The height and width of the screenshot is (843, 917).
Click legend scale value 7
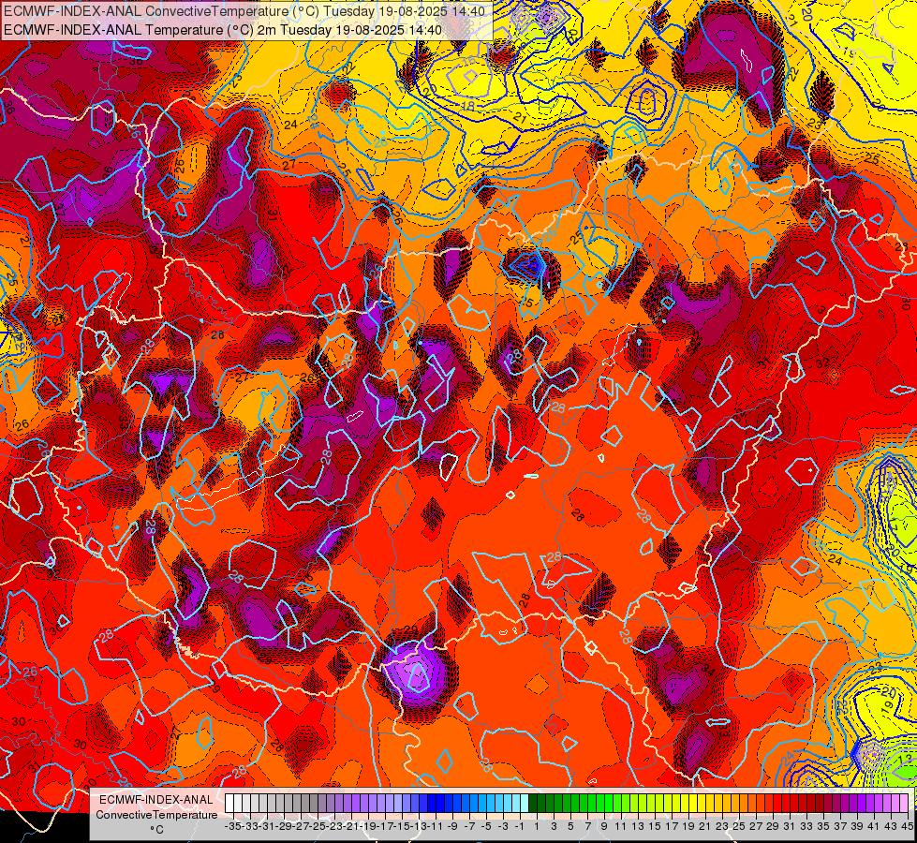(x=587, y=826)
